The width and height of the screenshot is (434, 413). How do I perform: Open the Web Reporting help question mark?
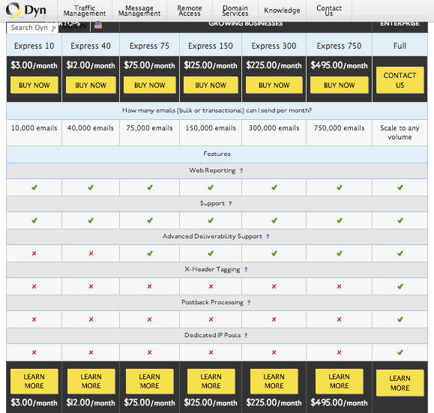[241, 171]
